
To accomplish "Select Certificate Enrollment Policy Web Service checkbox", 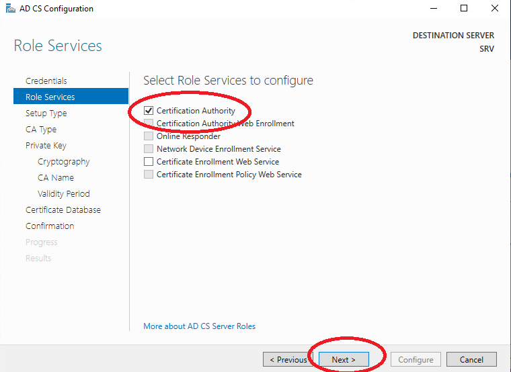I will [x=149, y=175].
